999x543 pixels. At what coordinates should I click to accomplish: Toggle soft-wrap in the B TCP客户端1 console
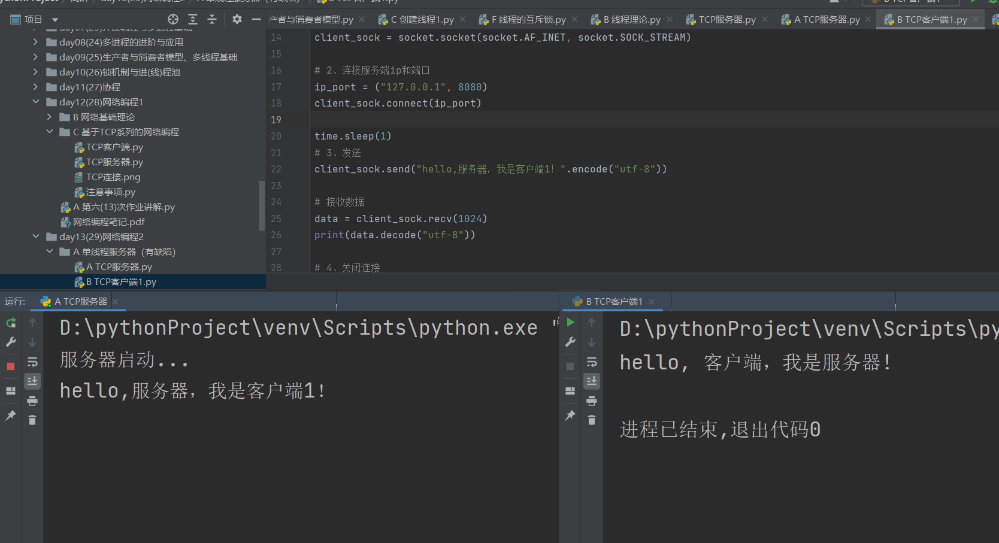[592, 362]
